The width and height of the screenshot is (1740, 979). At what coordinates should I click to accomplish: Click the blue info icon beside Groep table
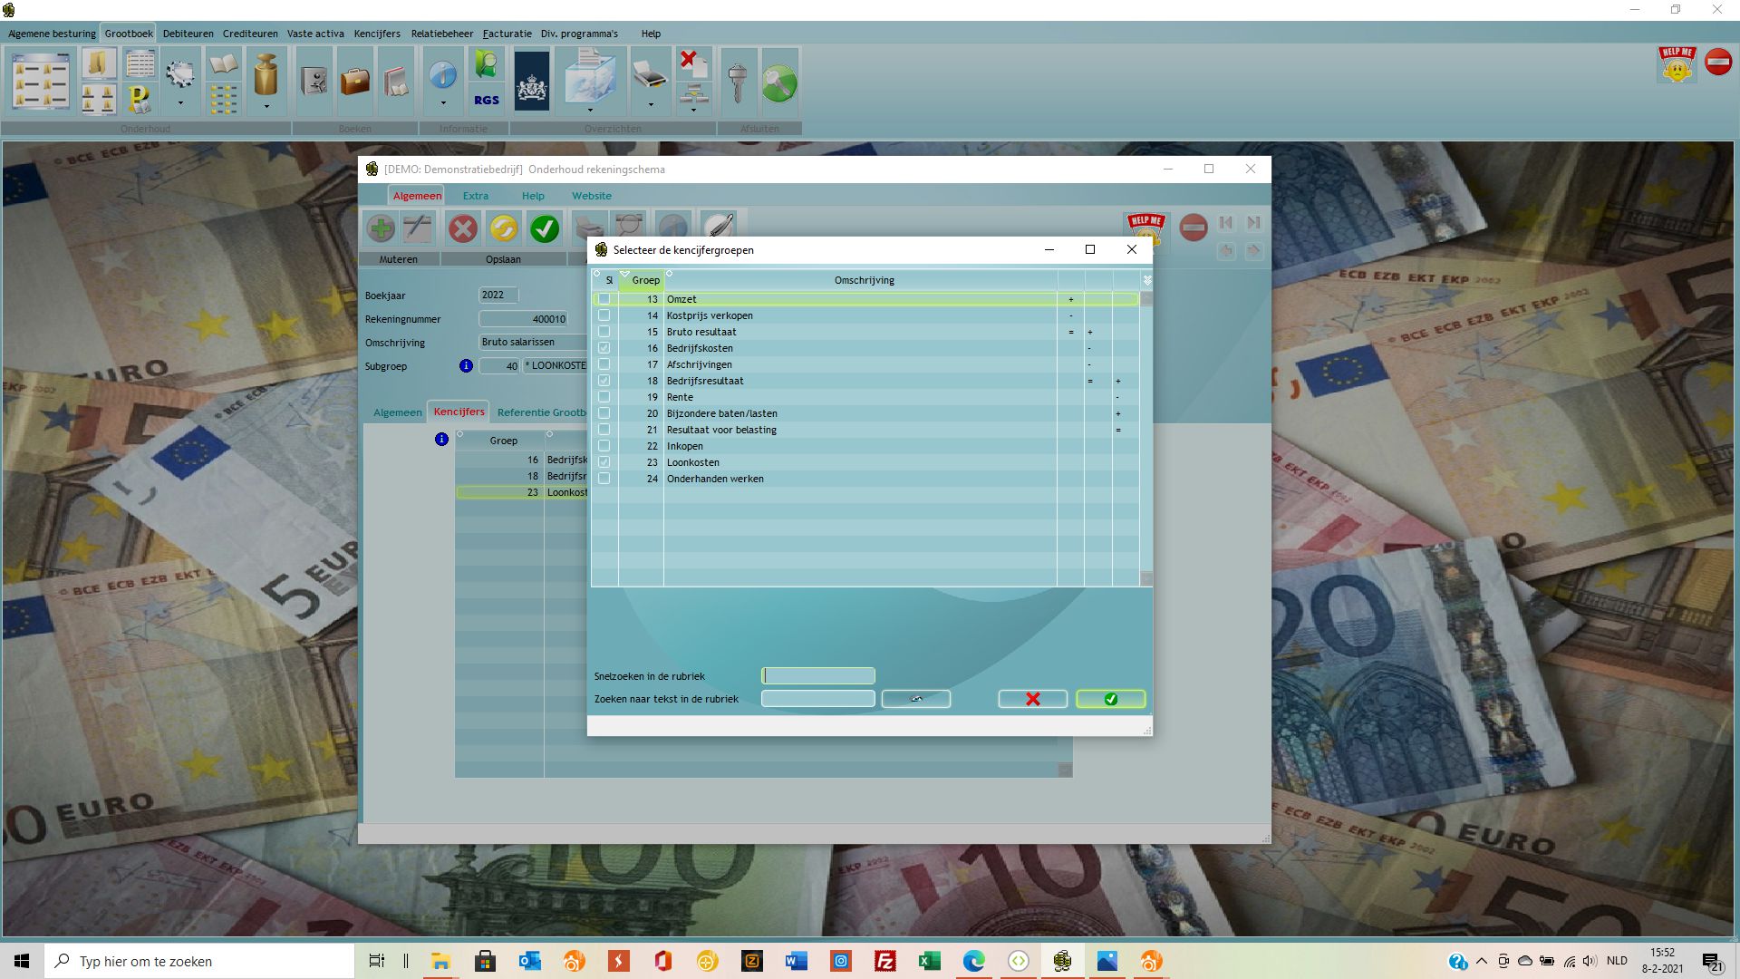(x=441, y=440)
